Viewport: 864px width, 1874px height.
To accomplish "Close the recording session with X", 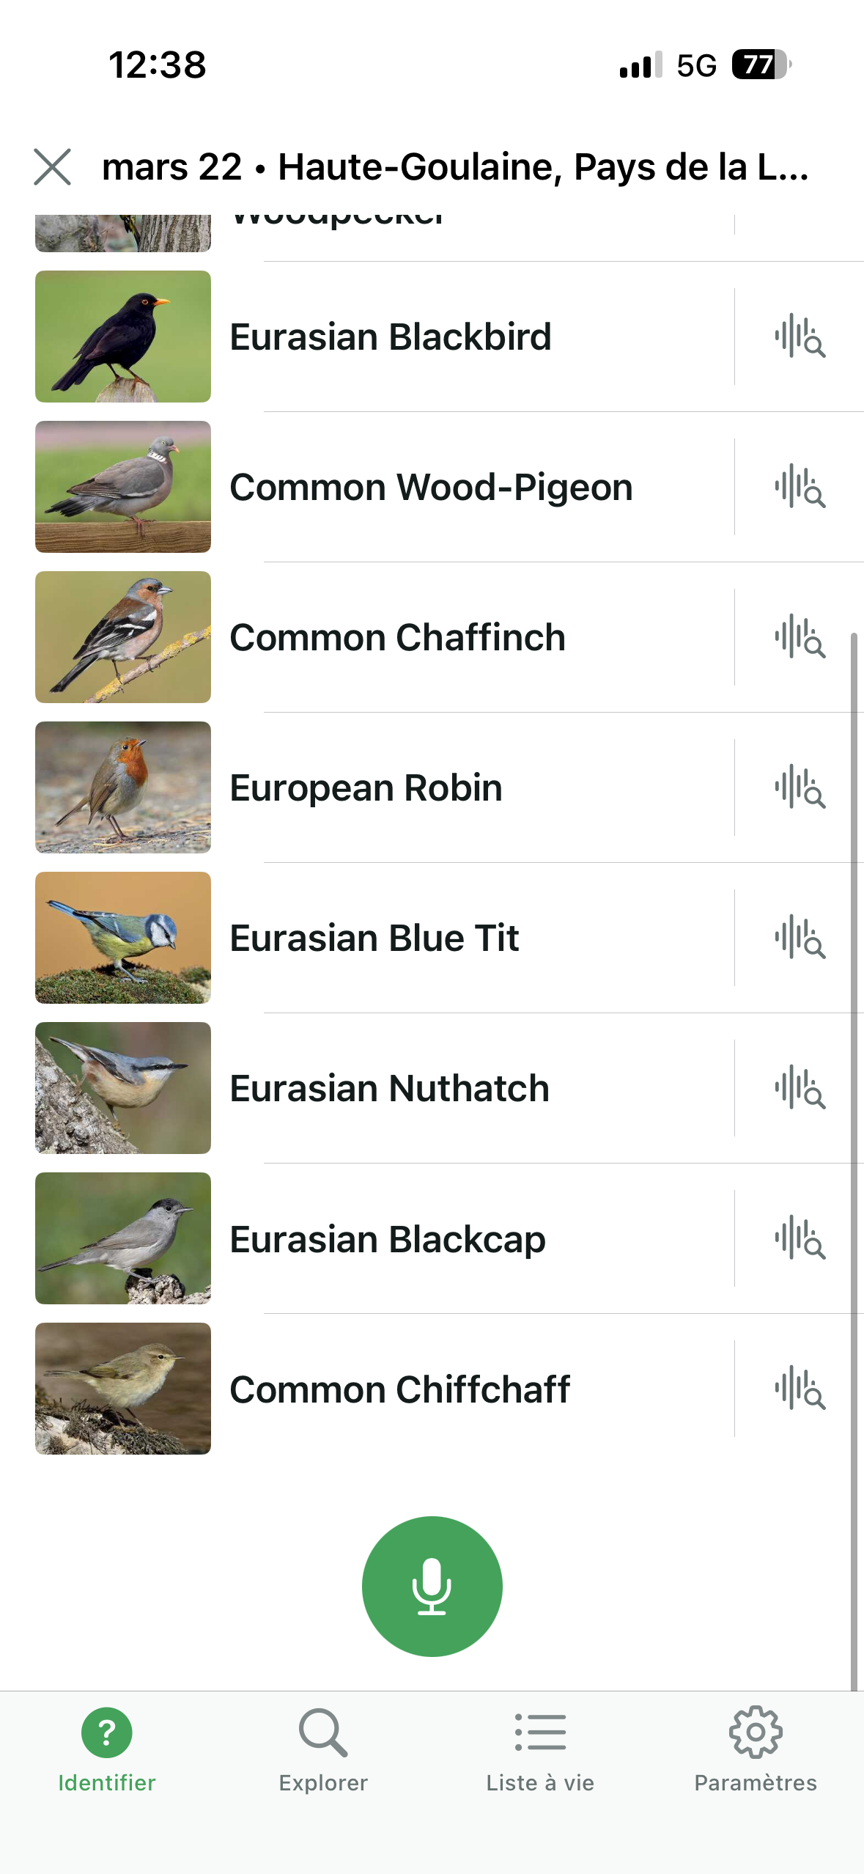I will pyautogui.click(x=53, y=167).
